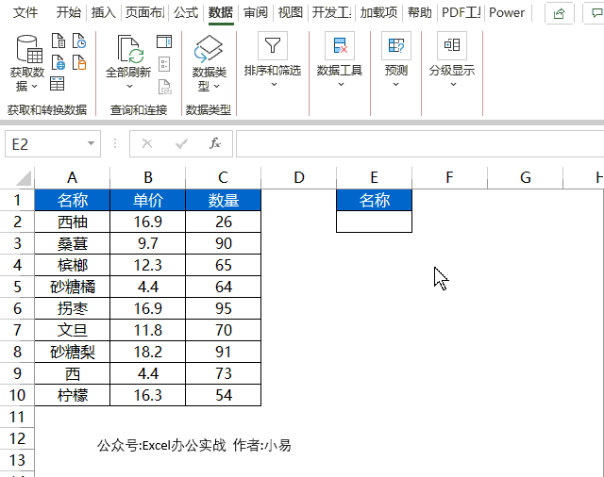Image resolution: width=604 pixels, height=477 pixels.
Task: Click the Existing Connections cylinder document icon
Action: (79, 62)
